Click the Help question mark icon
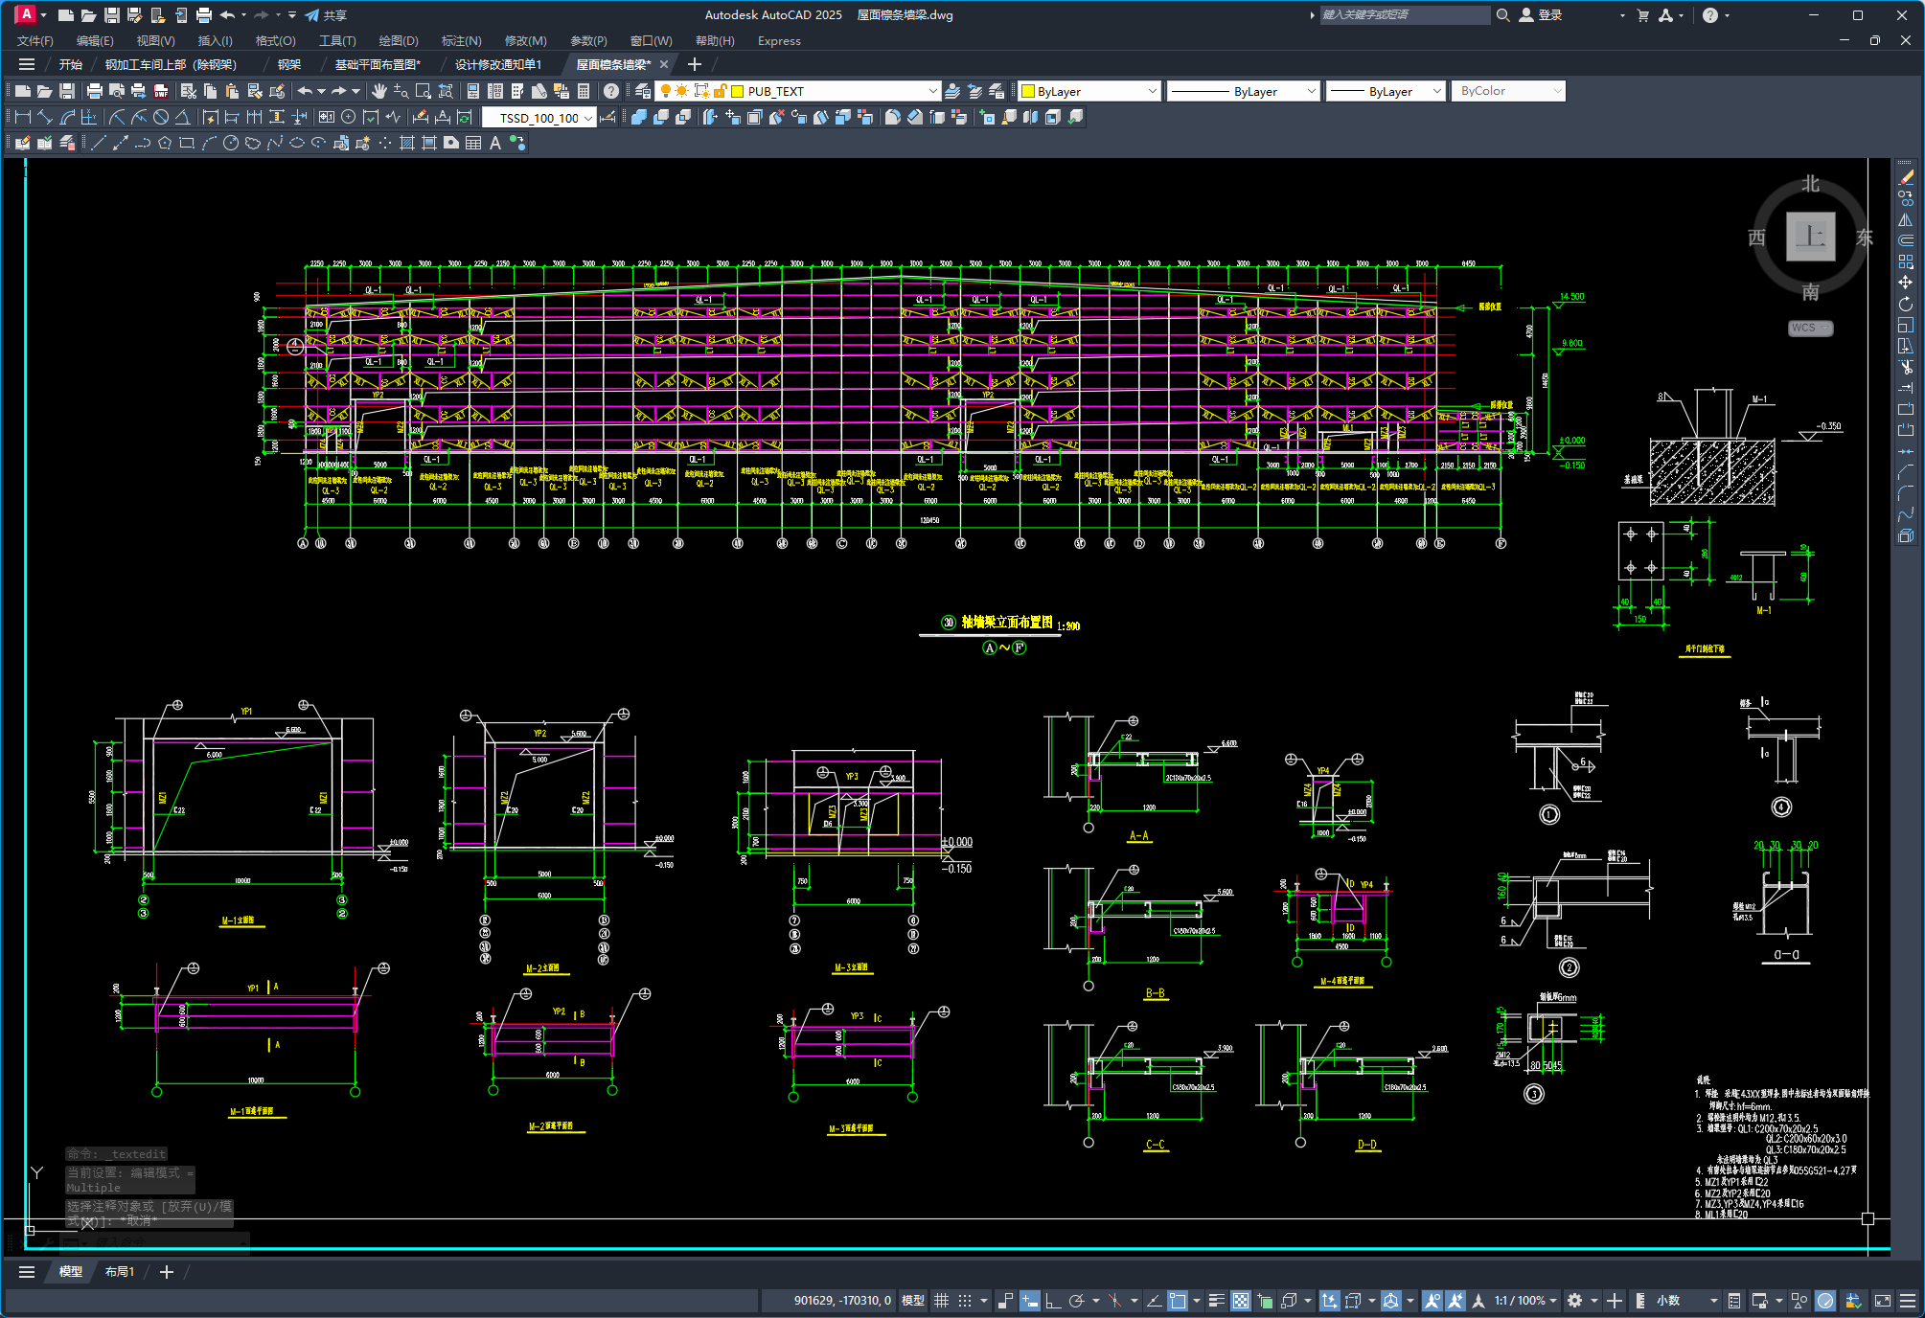Image resolution: width=1925 pixels, height=1318 pixels. [x=611, y=91]
